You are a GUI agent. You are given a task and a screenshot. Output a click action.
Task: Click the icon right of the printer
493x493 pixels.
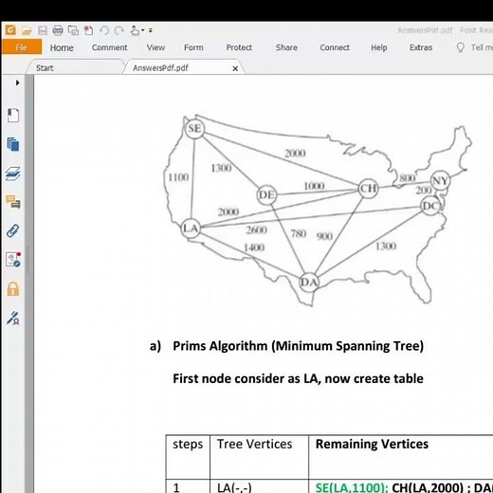[73, 30]
